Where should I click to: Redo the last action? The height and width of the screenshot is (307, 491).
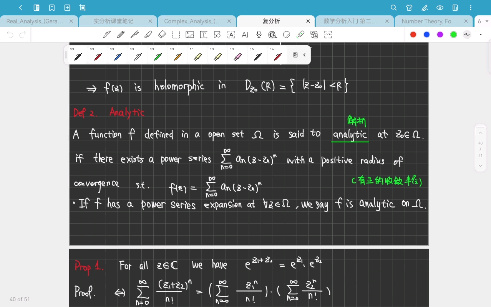coord(23,35)
